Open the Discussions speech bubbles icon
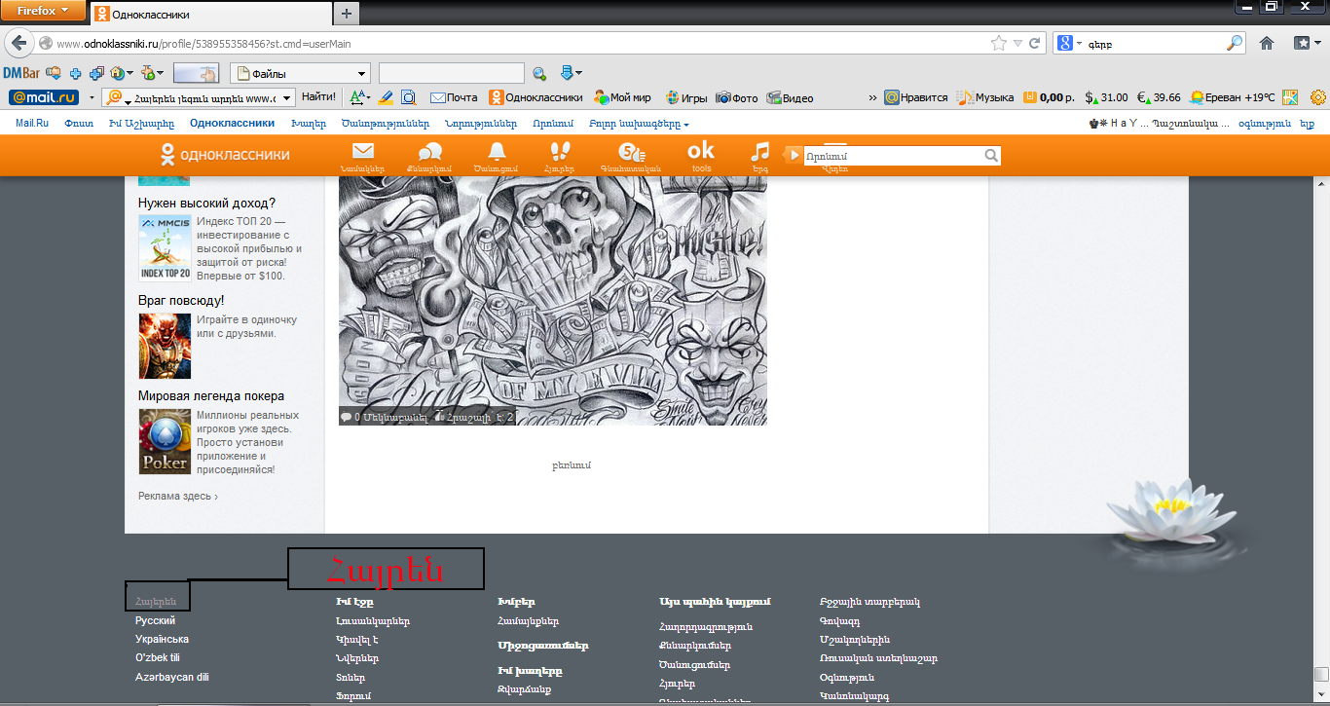 pyautogui.click(x=429, y=151)
